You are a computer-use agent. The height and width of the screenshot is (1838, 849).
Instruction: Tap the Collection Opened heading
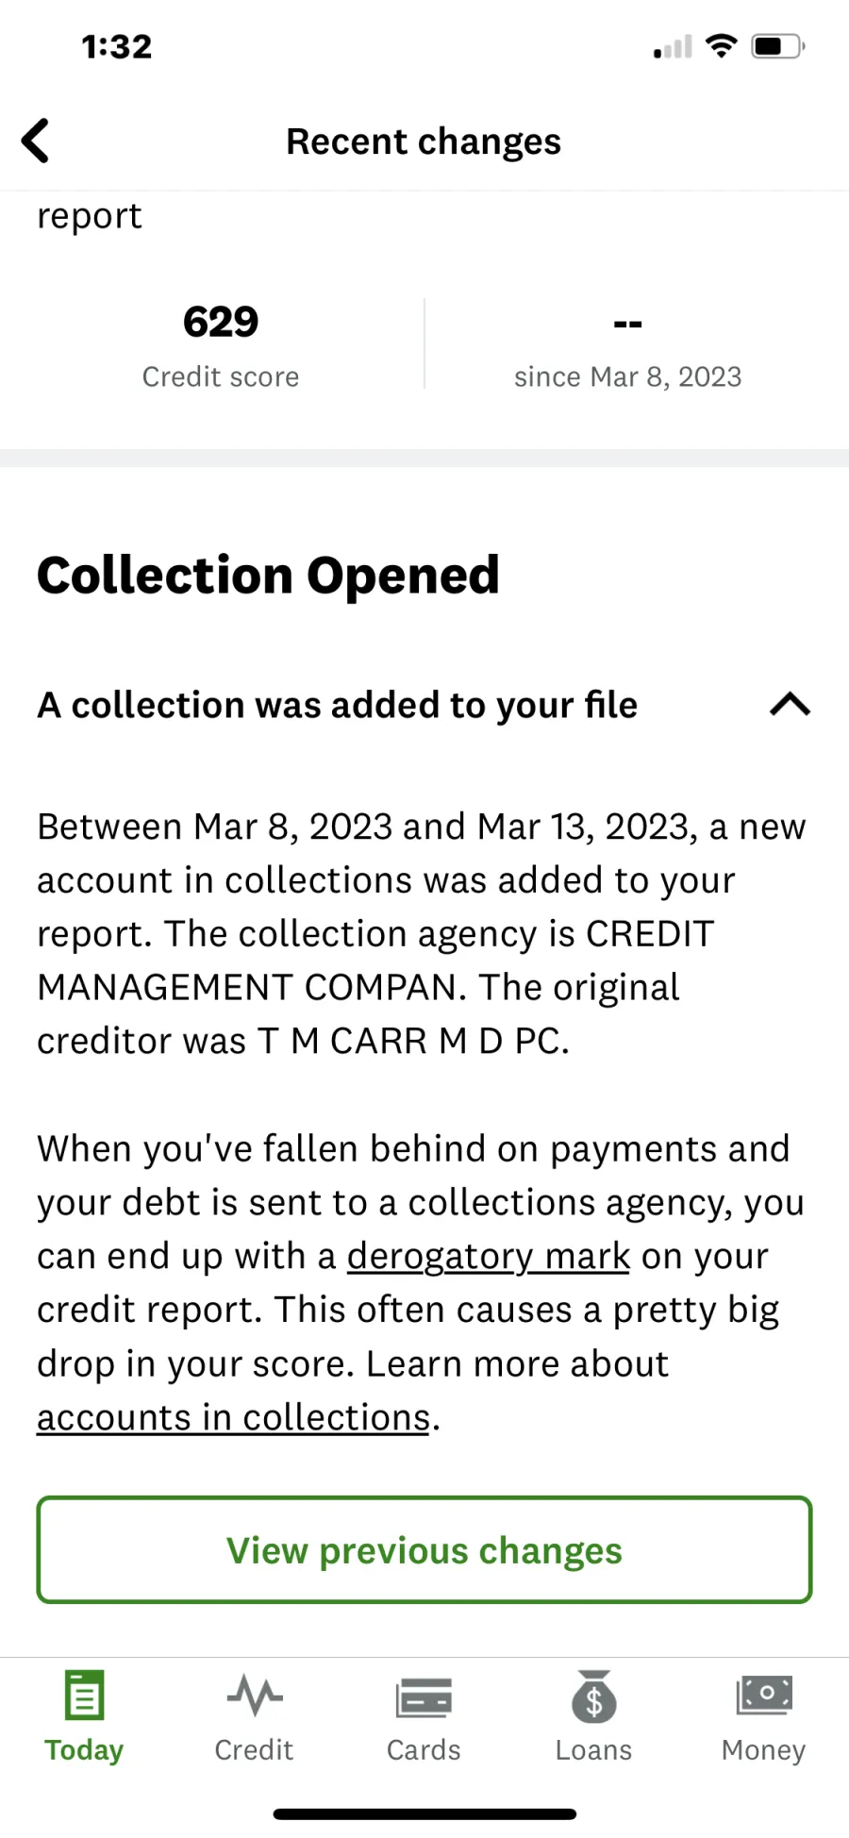coord(268,575)
